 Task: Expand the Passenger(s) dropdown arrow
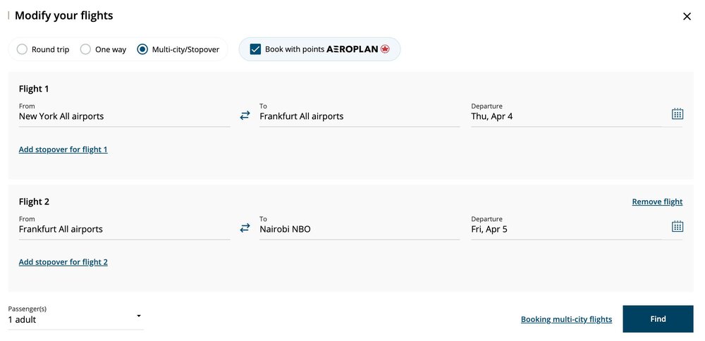click(139, 316)
